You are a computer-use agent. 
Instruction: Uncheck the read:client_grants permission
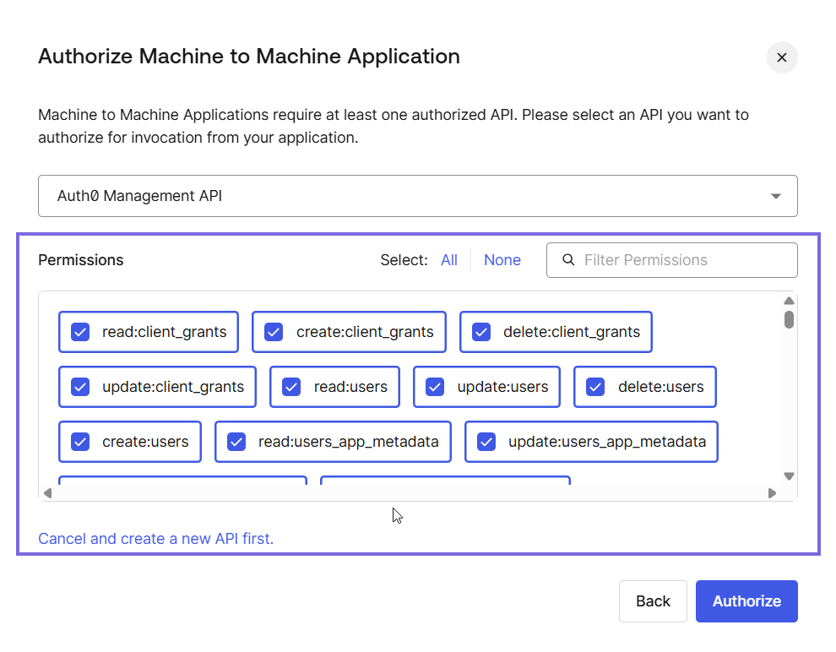79,332
